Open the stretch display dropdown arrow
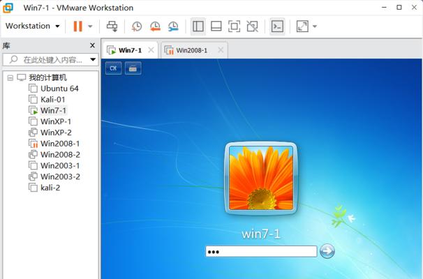Image resolution: width=423 pixels, height=279 pixels. (315, 27)
